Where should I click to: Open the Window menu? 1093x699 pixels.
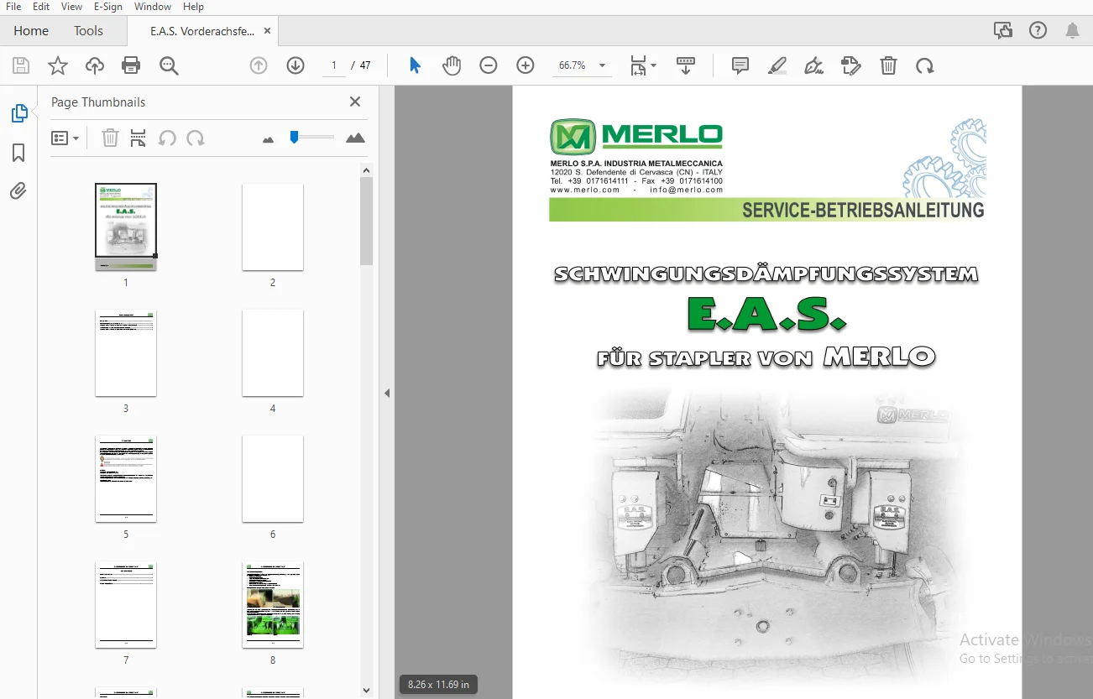(x=152, y=7)
